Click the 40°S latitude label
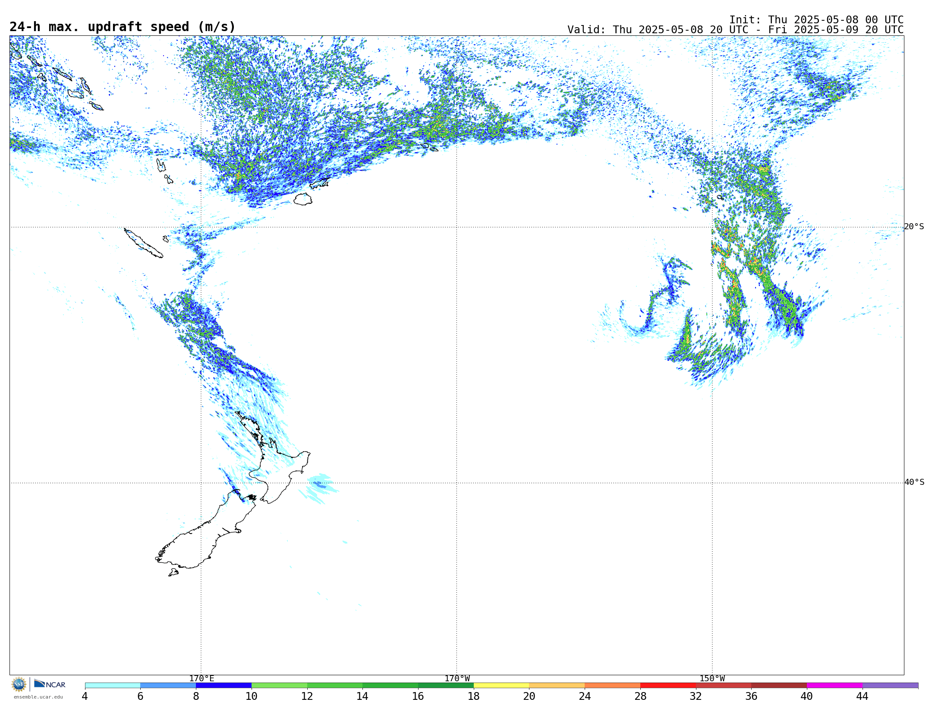This screenshot has height=702, width=932. click(914, 482)
